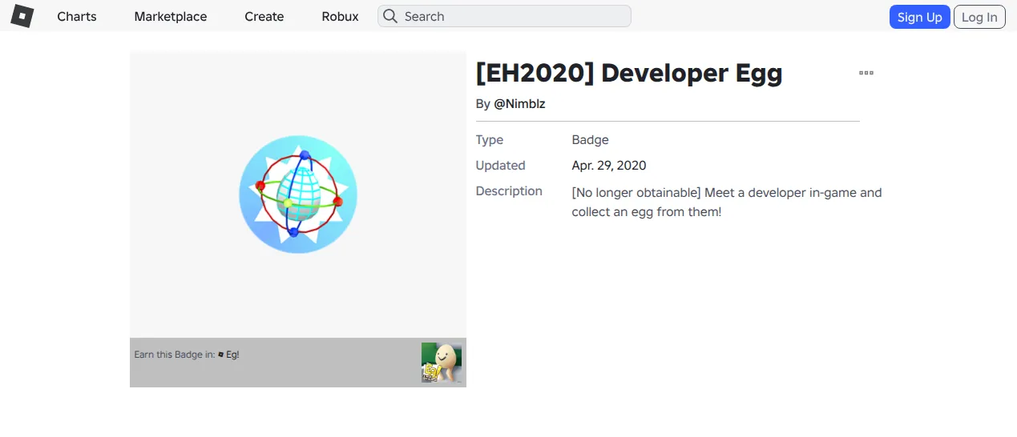Image resolution: width=1017 pixels, height=437 pixels.
Task: Click the search magnifier icon
Action: click(389, 16)
